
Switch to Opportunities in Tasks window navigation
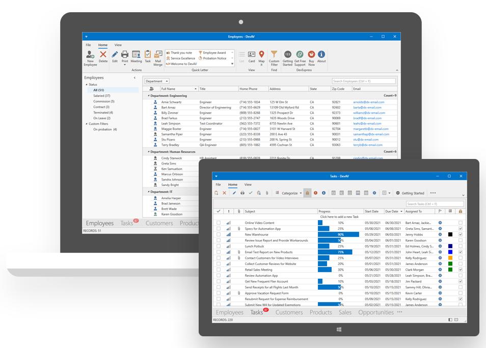pos(376,312)
